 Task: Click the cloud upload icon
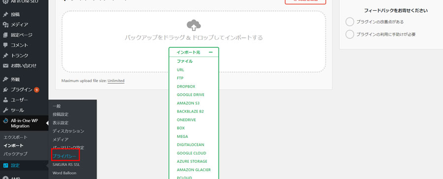coord(194,25)
